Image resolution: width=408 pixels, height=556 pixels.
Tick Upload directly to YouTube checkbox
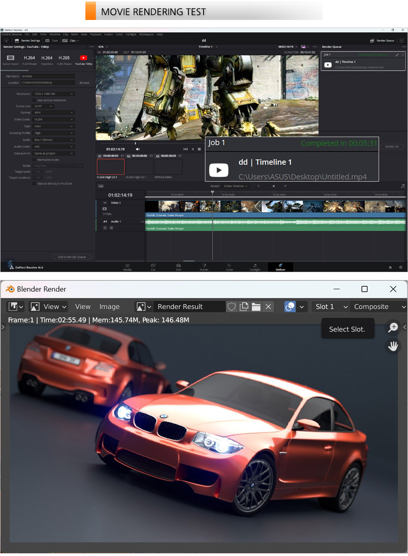(x=34, y=184)
